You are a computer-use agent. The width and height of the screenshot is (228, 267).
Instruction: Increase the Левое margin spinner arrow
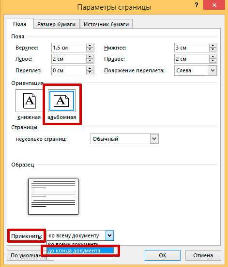coord(90,57)
